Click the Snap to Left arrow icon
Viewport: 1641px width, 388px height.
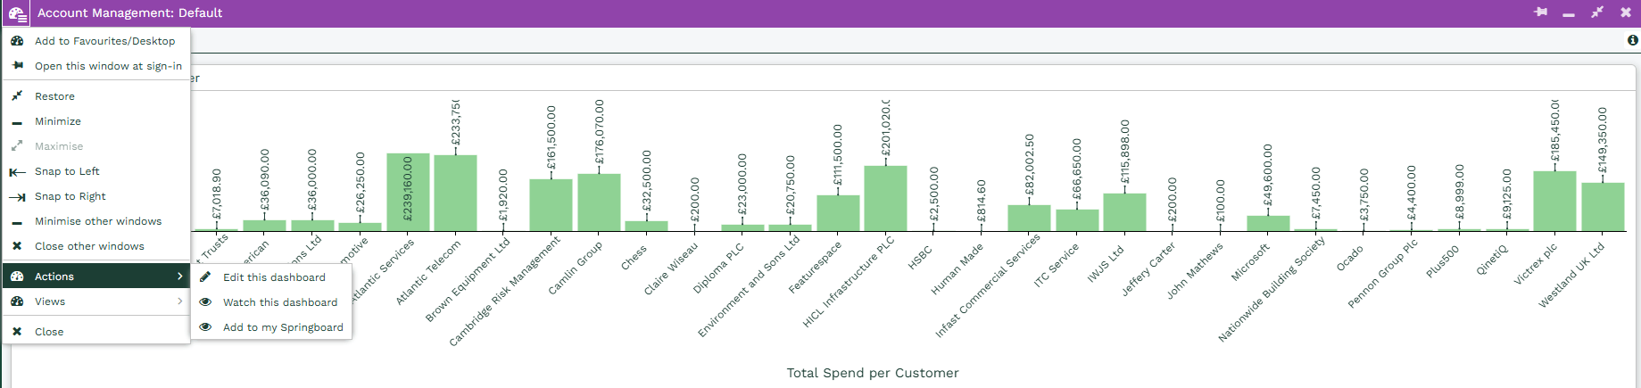(17, 171)
